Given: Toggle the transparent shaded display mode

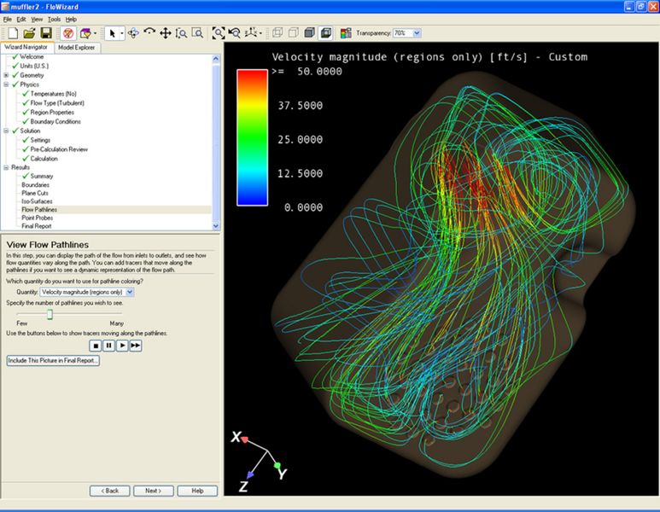Looking at the screenshot, I should tap(326, 32).
